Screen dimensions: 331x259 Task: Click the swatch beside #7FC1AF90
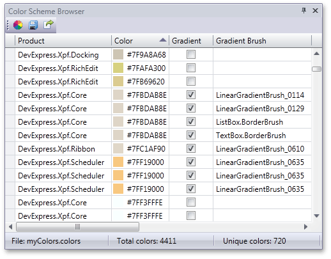118,148
